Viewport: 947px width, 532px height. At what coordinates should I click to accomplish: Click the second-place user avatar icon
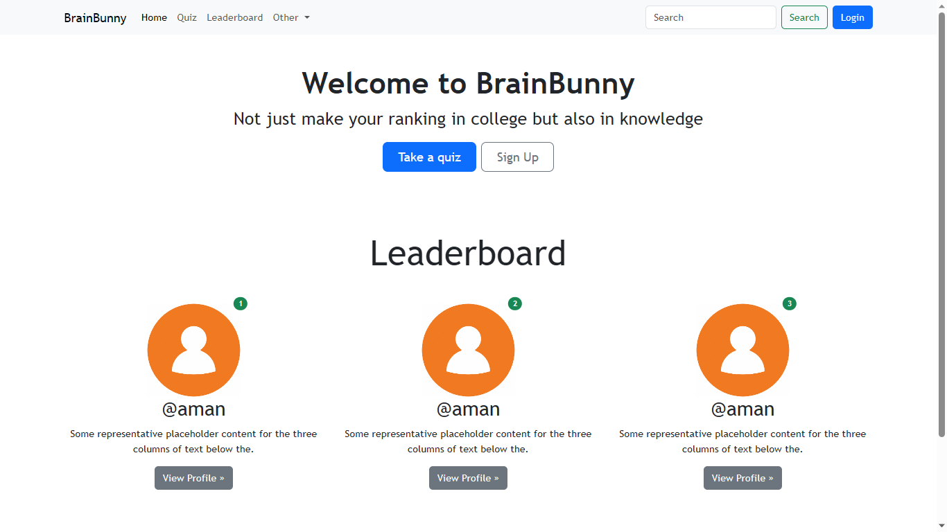point(468,350)
